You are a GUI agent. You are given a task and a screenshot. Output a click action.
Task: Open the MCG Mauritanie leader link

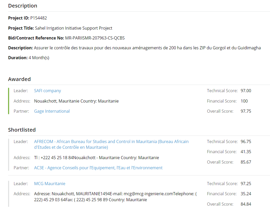pyautogui.click(x=49, y=184)
